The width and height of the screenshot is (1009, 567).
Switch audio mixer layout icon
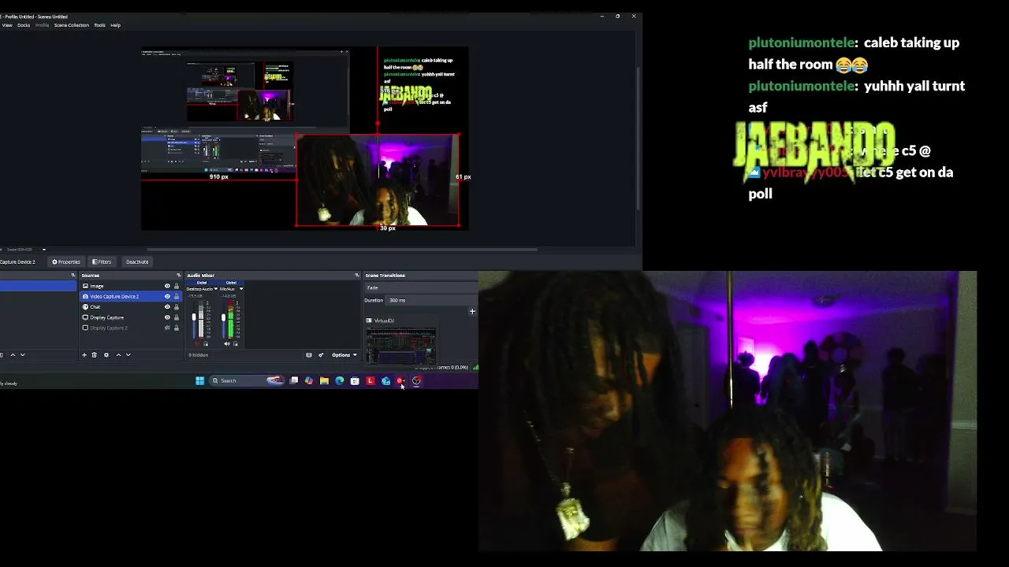(x=309, y=355)
